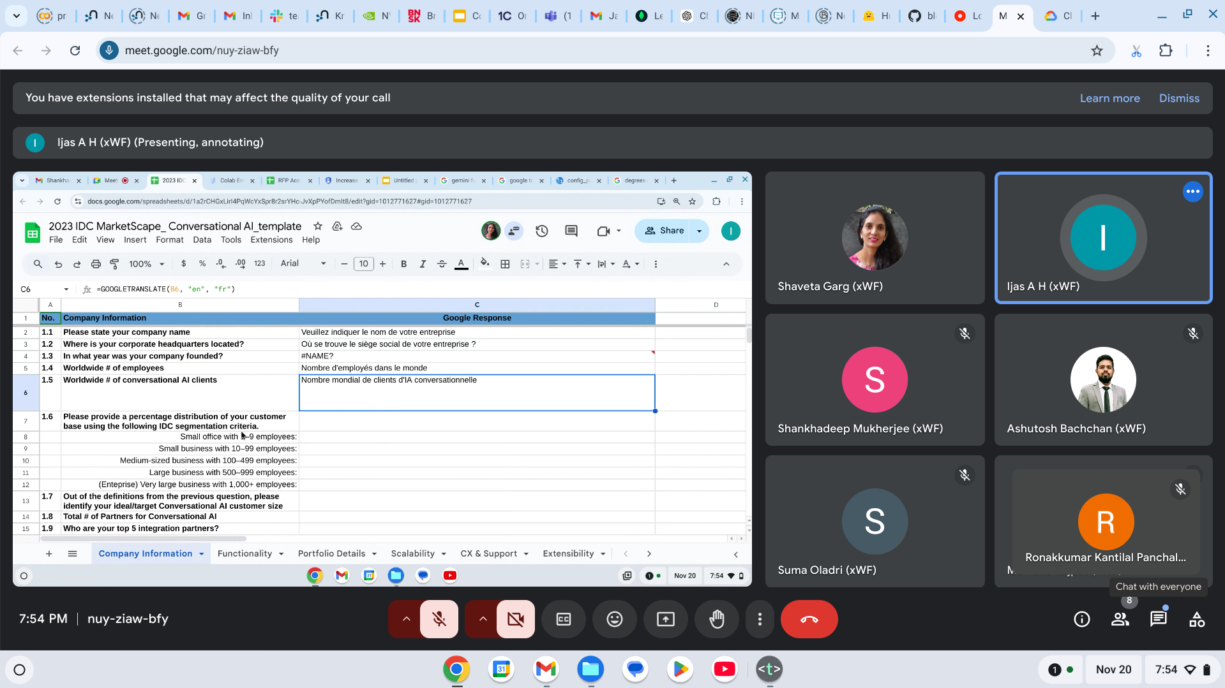The image size is (1225, 688).
Task: Click the undo arrow in Sheets
Action: (x=58, y=264)
